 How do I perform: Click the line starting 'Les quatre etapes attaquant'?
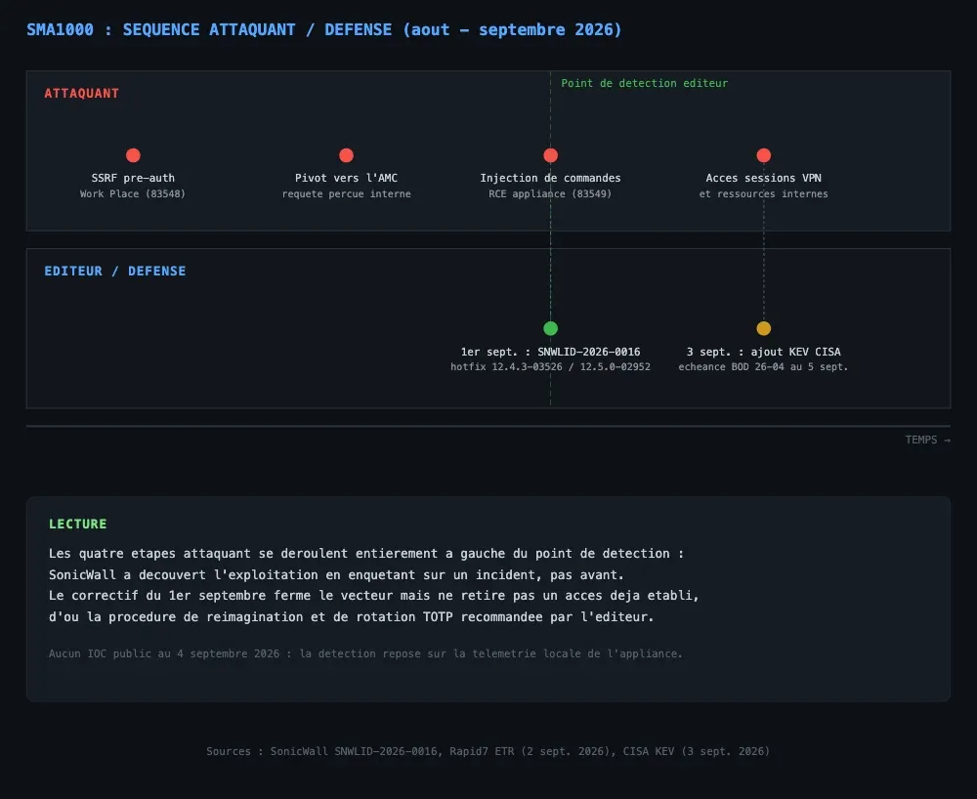pyautogui.click(x=366, y=554)
